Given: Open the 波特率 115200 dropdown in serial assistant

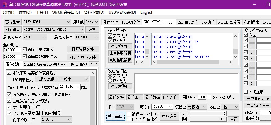Looking at the screenshot, I should [162, 107].
